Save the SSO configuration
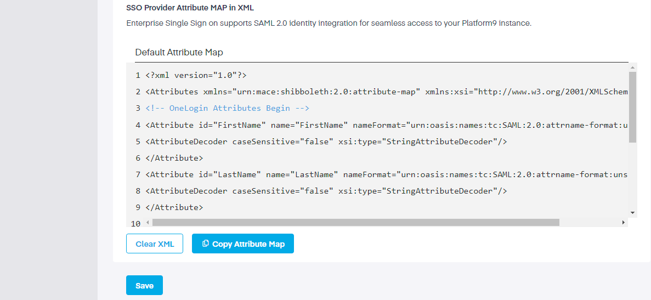 coord(144,285)
